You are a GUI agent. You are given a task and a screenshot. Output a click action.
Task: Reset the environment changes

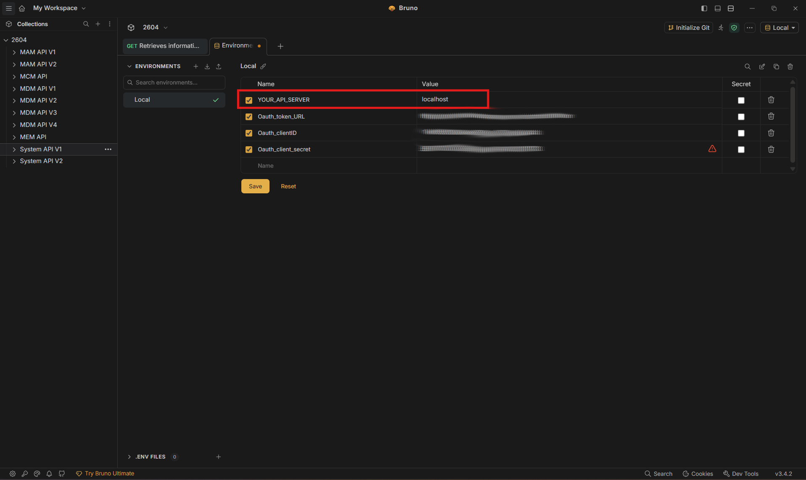click(x=288, y=186)
